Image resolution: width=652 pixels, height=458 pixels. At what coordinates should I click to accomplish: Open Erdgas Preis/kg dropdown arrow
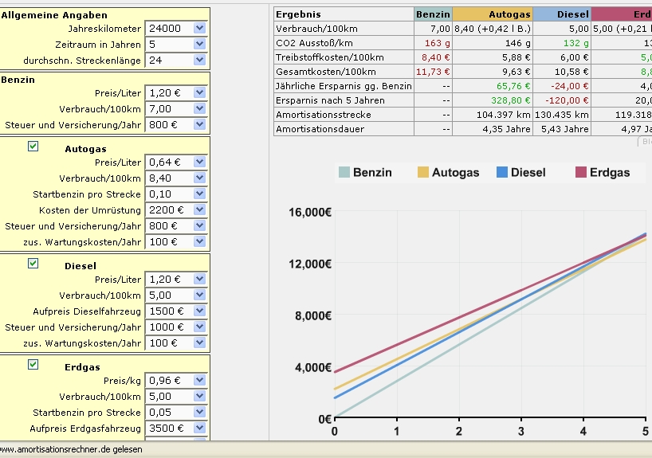[199, 381]
